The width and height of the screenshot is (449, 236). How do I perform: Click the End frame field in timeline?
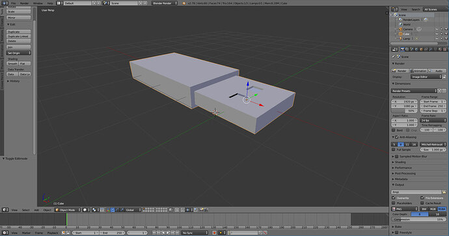pyautogui.click(x=112, y=233)
